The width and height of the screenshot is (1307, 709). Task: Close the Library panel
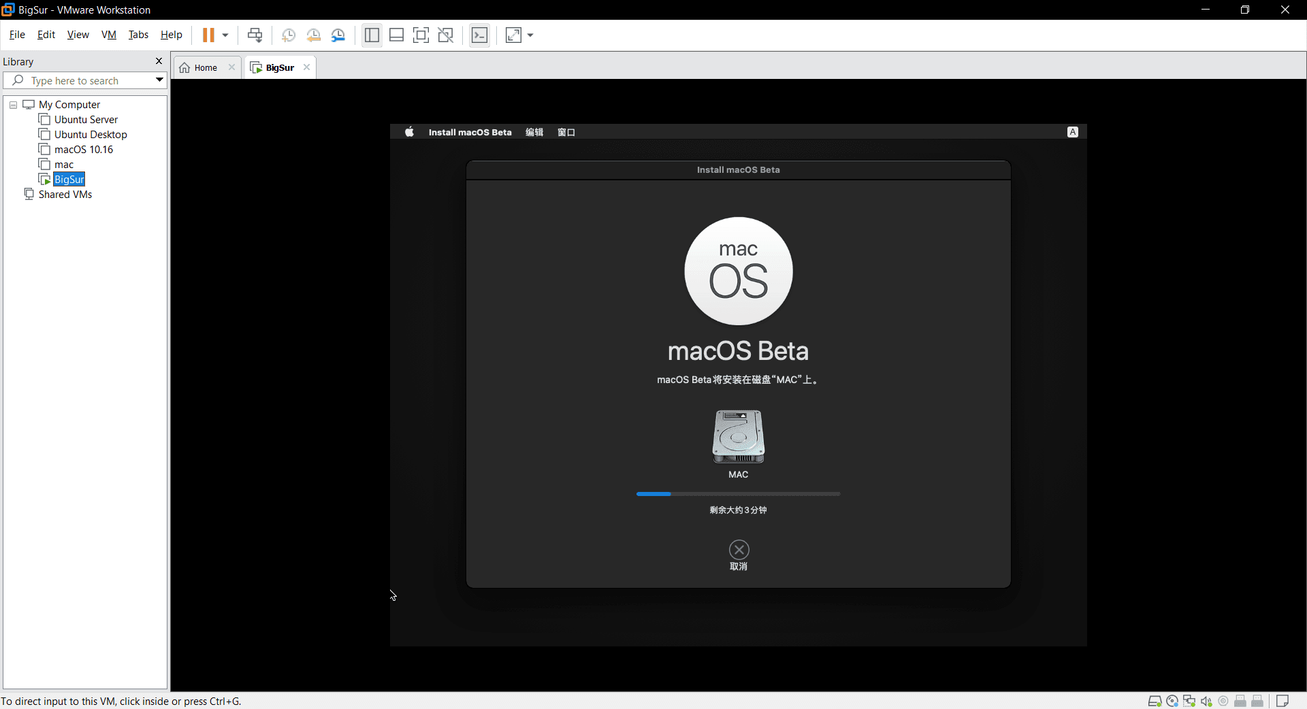point(159,61)
